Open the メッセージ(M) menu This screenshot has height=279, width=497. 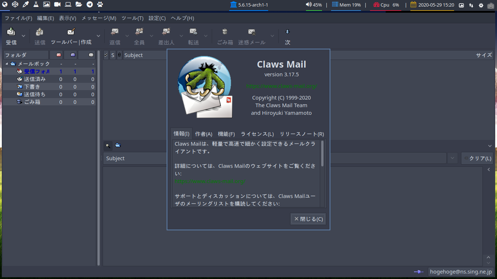point(99,18)
